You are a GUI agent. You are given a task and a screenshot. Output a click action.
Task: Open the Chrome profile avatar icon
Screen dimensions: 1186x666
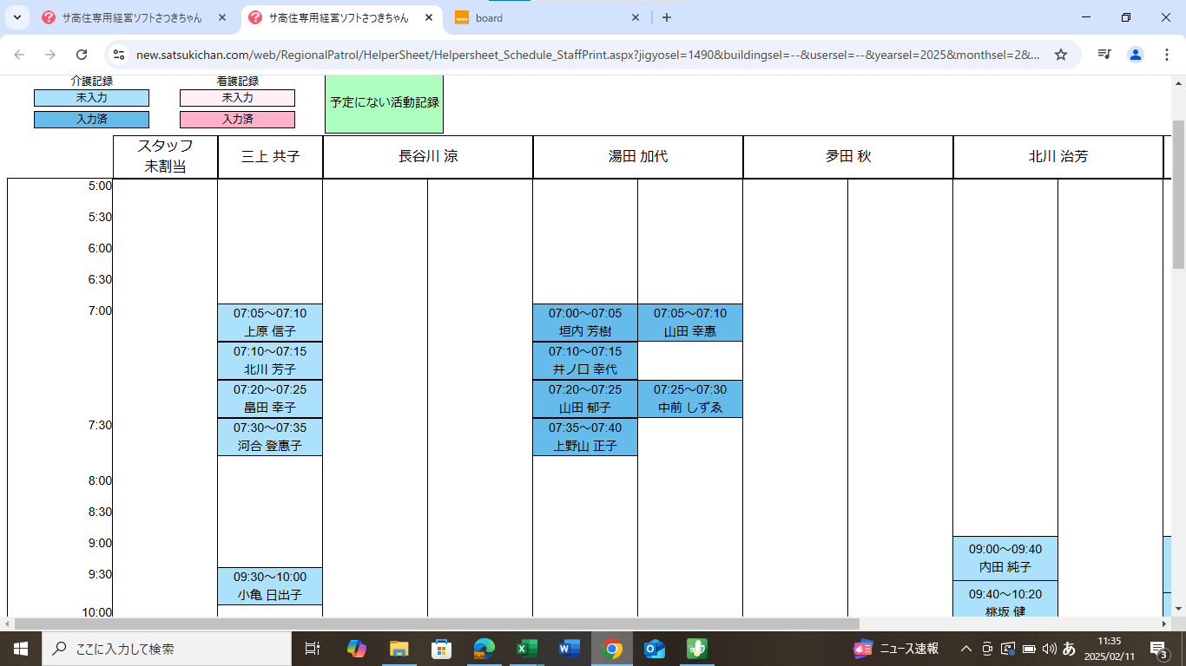1135,55
